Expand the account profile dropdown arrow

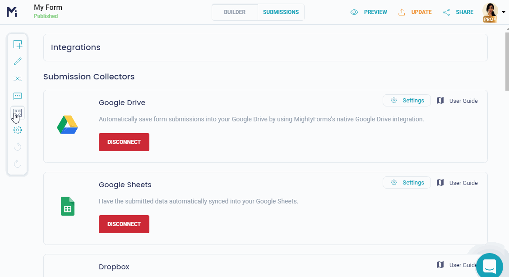pyautogui.click(x=504, y=12)
